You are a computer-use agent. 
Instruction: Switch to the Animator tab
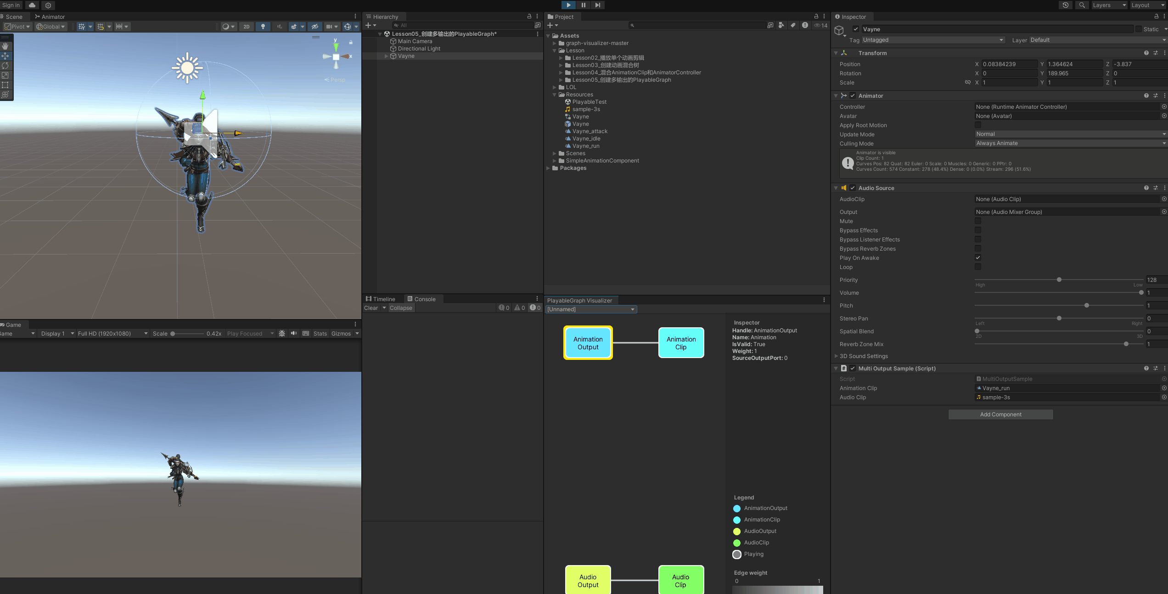pyautogui.click(x=50, y=17)
